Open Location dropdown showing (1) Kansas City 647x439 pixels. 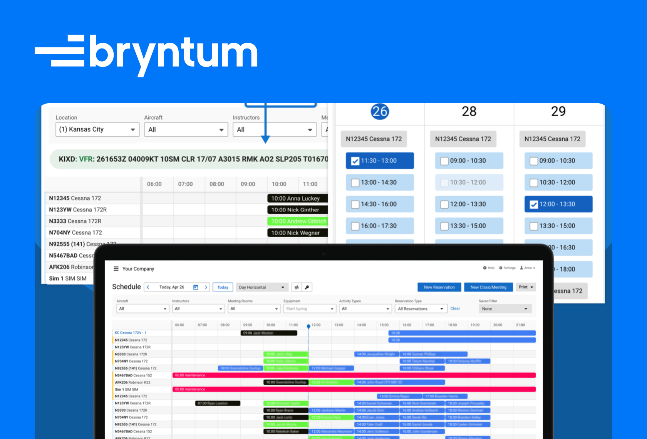click(x=97, y=129)
